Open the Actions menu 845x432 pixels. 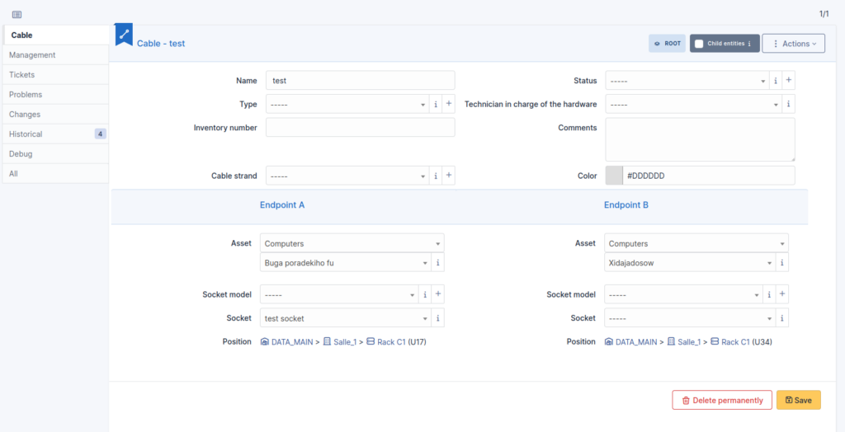point(793,44)
